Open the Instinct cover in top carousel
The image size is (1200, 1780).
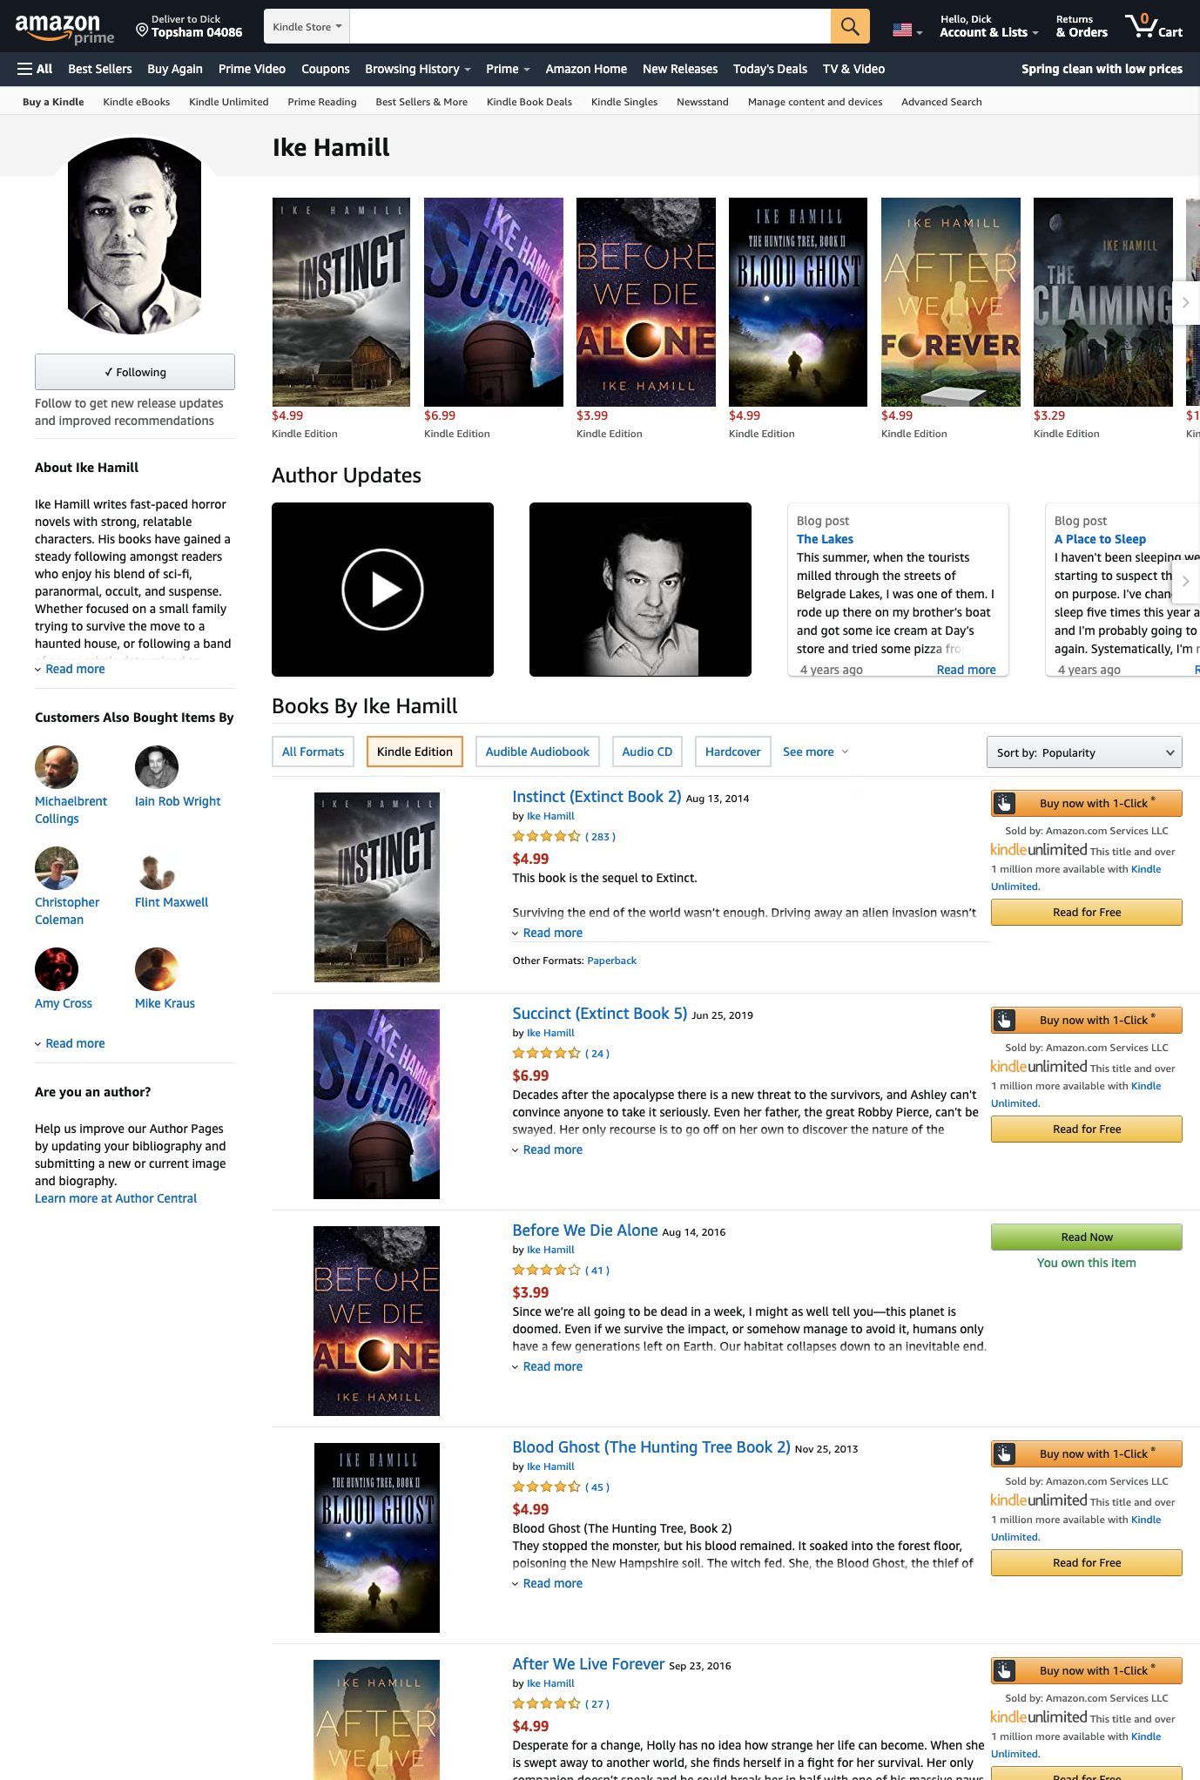pyautogui.click(x=341, y=302)
